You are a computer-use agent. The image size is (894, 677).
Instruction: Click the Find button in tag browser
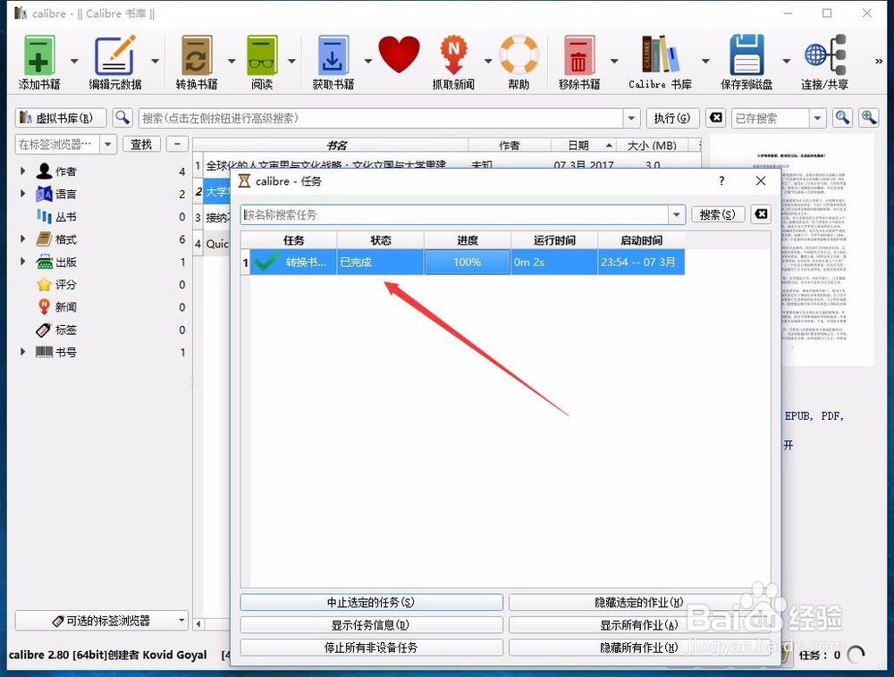[141, 144]
